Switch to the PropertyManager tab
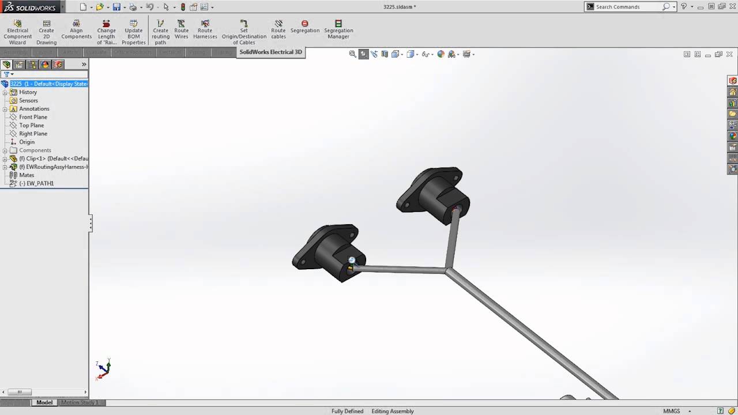Image resolution: width=738 pixels, height=415 pixels. (x=19, y=65)
